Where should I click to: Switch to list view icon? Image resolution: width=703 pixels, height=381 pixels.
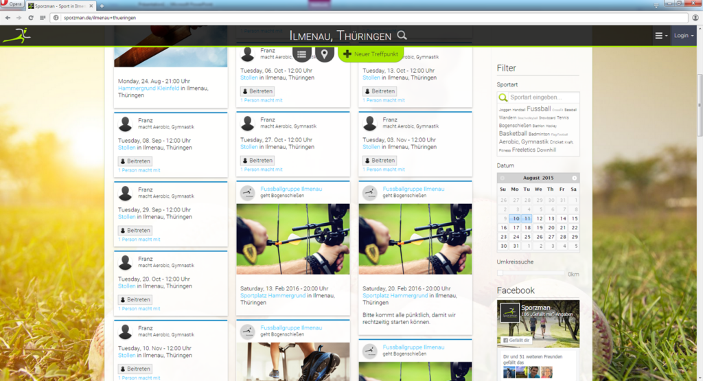coord(302,54)
